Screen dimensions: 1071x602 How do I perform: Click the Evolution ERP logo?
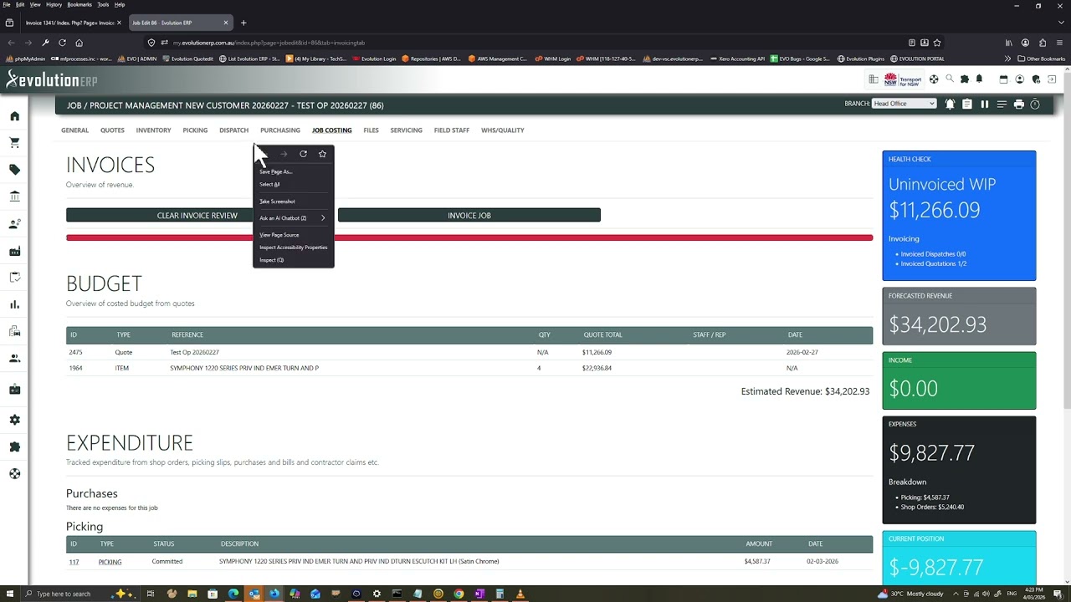tap(52, 79)
